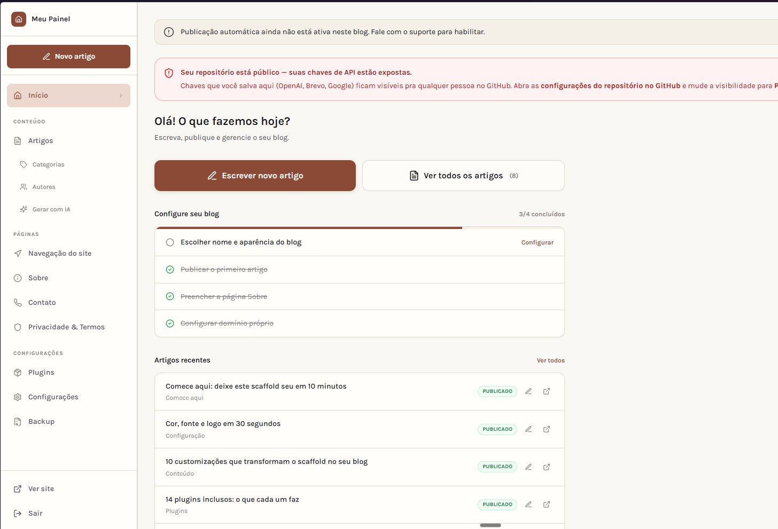
Task: Open Cor, fonte e logo article externally
Action: tap(547, 429)
